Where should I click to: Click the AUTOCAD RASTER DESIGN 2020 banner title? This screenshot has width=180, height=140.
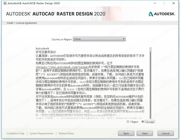[x=56, y=14]
